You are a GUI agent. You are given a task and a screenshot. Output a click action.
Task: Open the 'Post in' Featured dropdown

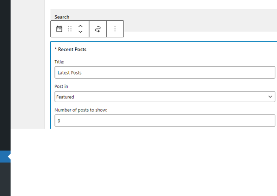click(x=165, y=97)
